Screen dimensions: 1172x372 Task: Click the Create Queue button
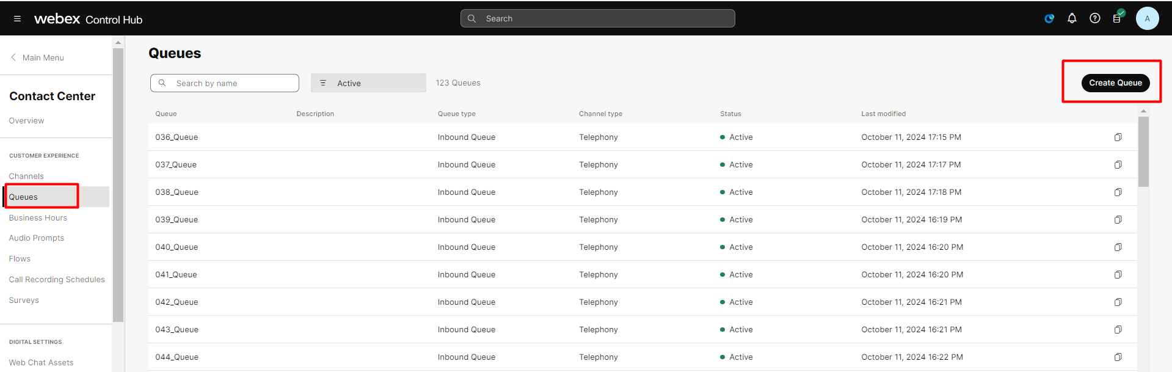[1115, 83]
